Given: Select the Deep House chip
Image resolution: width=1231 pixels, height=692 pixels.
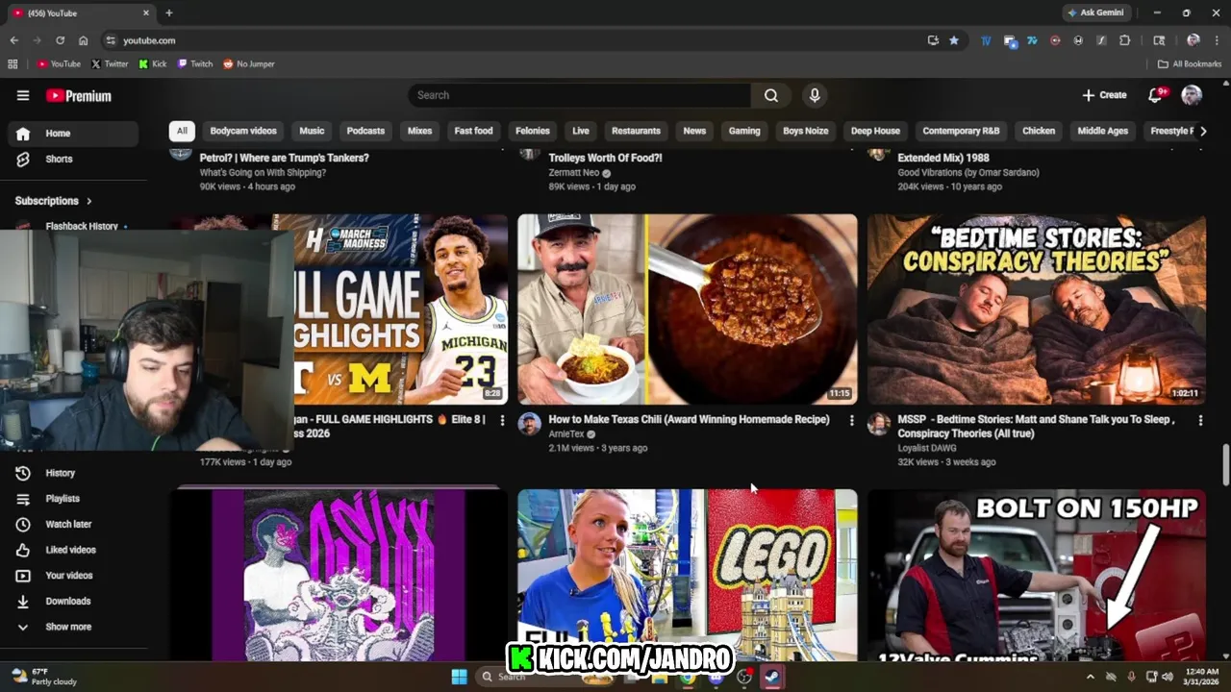Looking at the screenshot, I should click(875, 131).
